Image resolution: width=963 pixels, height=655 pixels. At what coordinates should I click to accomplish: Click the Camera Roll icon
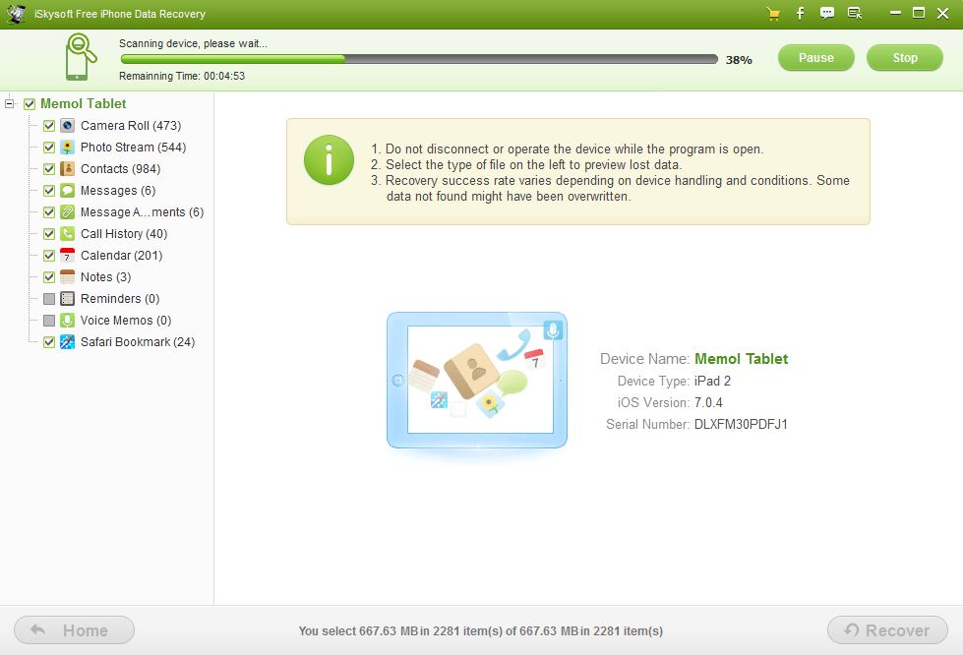point(68,126)
